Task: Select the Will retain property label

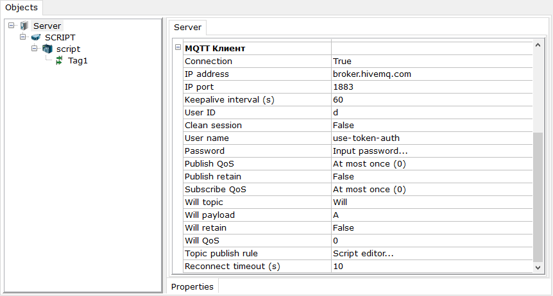Action: click(x=206, y=228)
